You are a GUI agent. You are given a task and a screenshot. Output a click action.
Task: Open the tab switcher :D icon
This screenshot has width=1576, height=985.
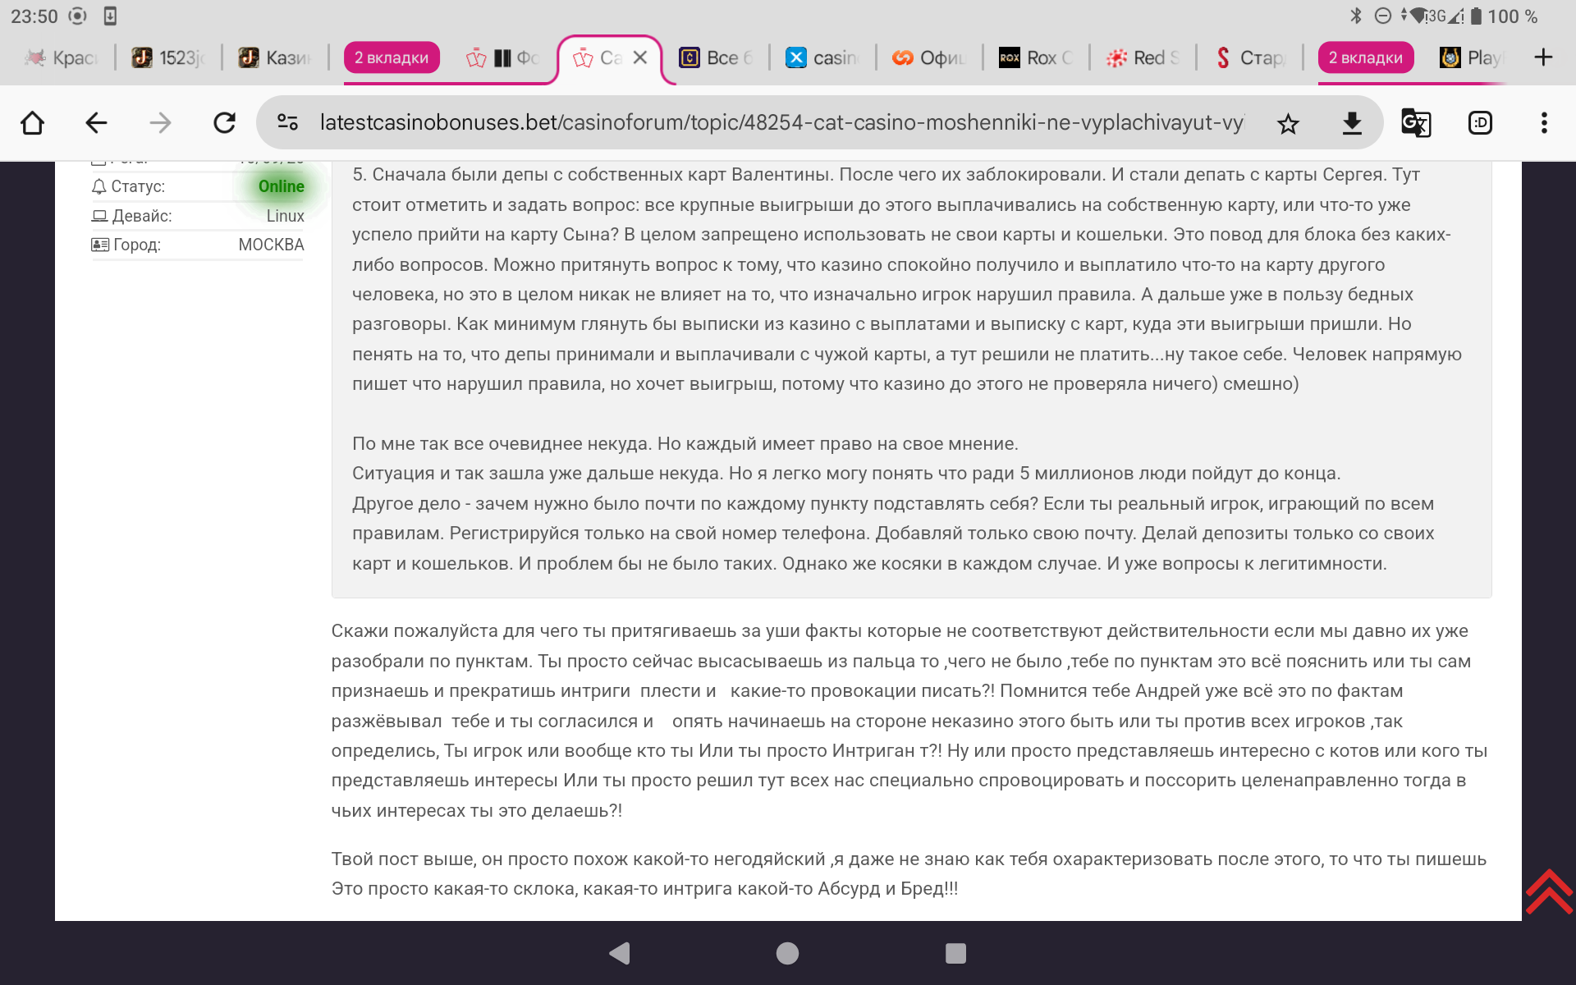pos(1480,123)
